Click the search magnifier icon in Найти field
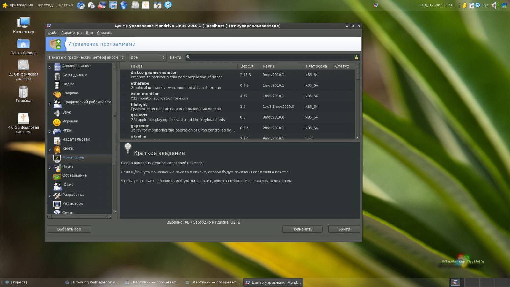The image size is (510, 287). (x=188, y=57)
